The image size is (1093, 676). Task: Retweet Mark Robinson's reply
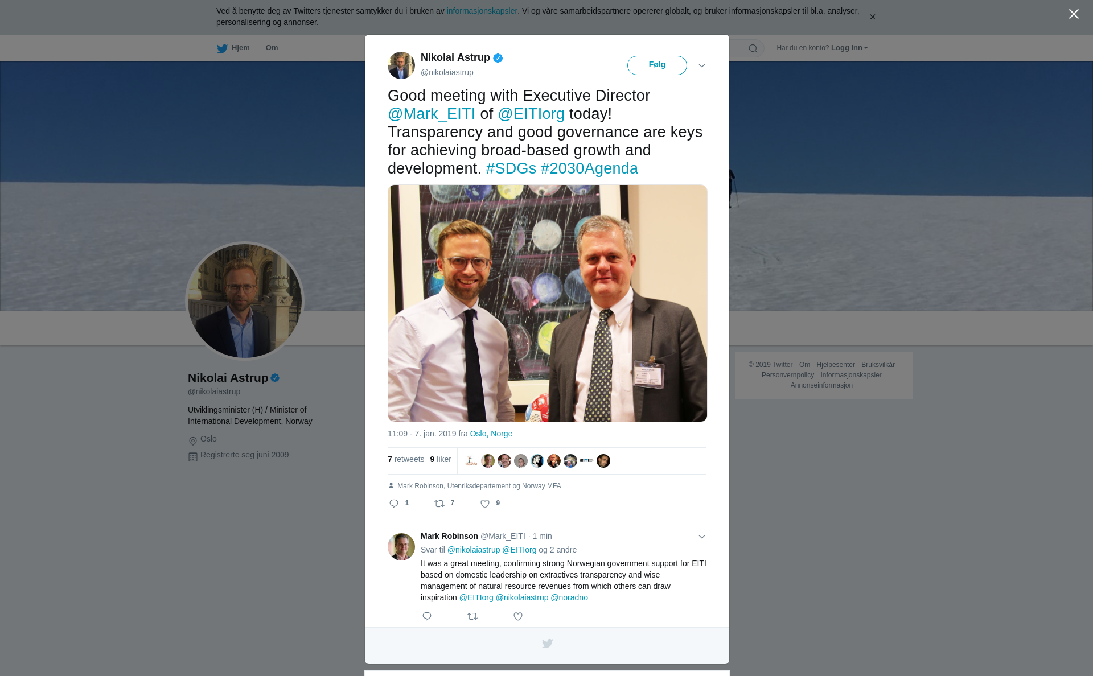(472, 616)
